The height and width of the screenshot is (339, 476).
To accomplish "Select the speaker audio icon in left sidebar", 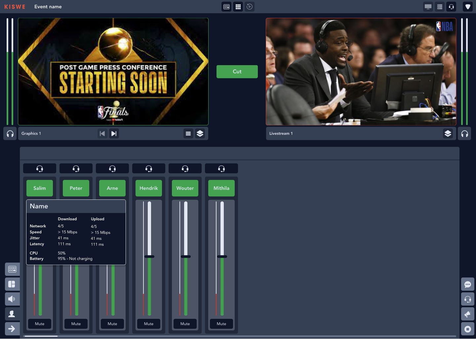I will coord(12,299).
